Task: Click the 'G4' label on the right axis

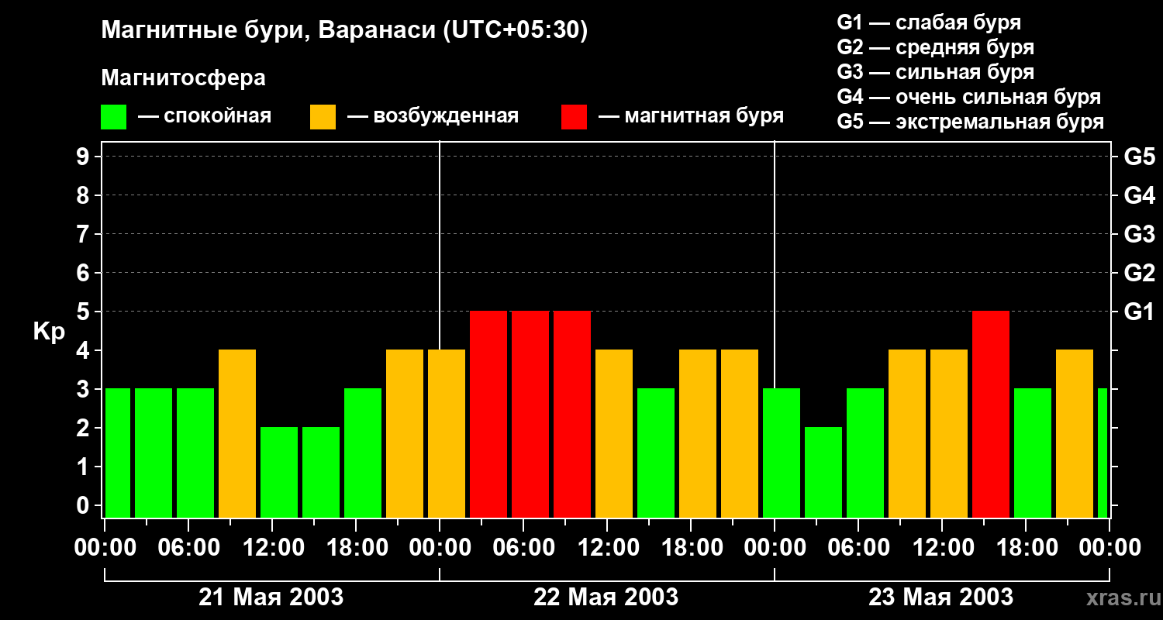Action: pyautogui.click(x=1140, y=195)
